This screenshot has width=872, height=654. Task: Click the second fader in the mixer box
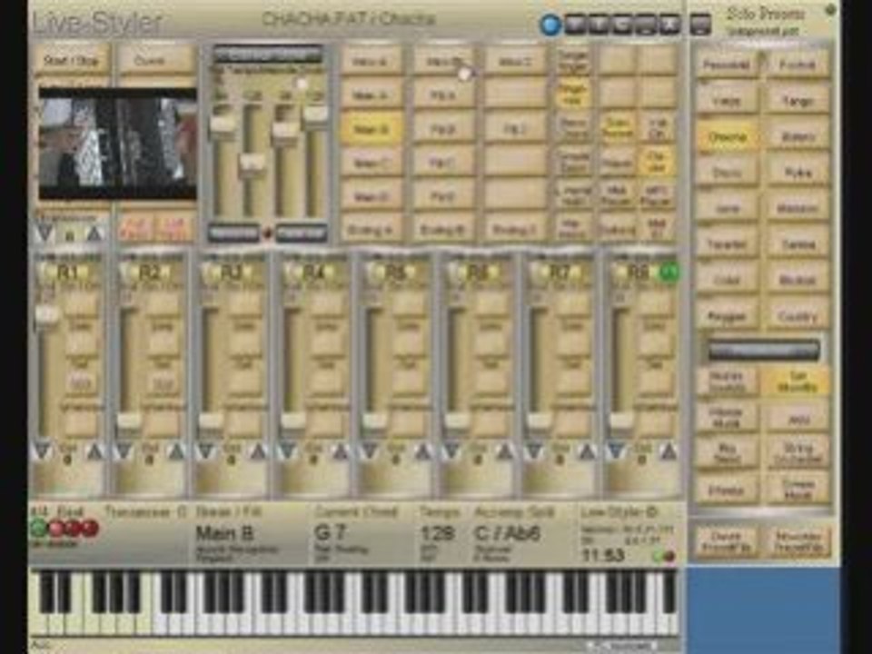coord(252,164)
